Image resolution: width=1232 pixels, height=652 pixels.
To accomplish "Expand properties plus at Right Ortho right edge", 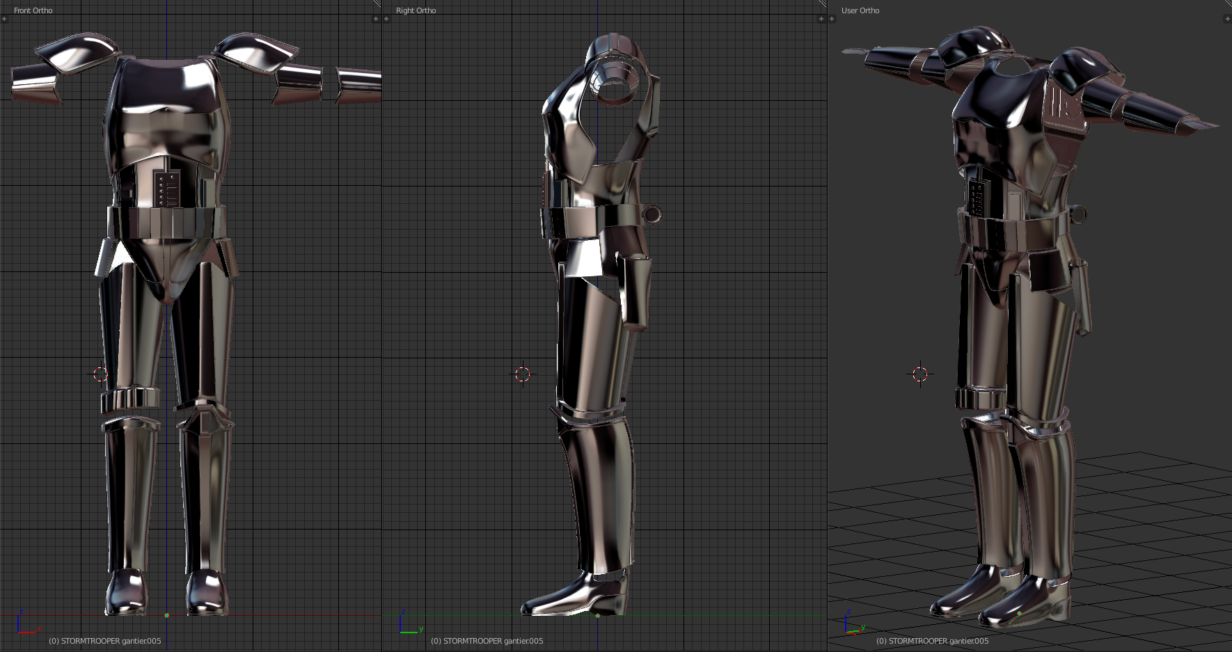I will click(x=821, y=19).
